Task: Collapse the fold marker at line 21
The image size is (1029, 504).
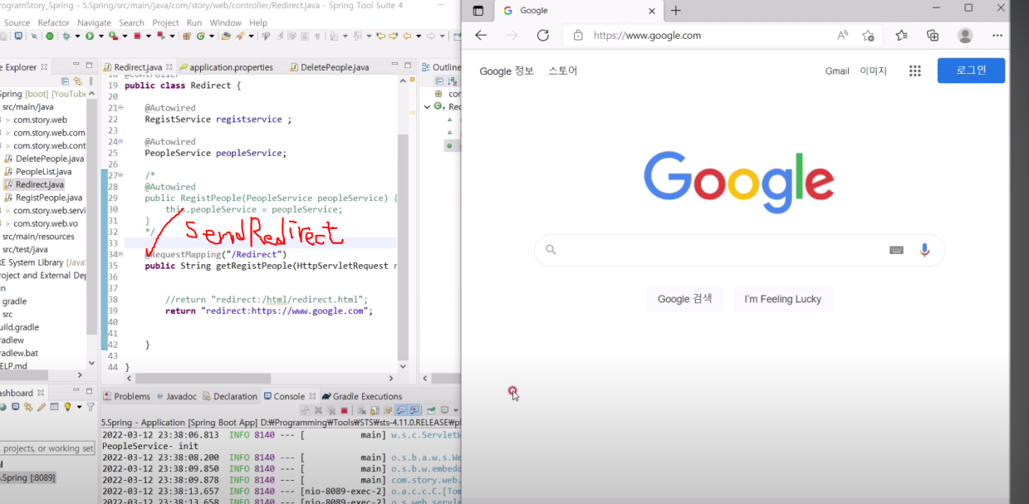Action: (120, 108)
